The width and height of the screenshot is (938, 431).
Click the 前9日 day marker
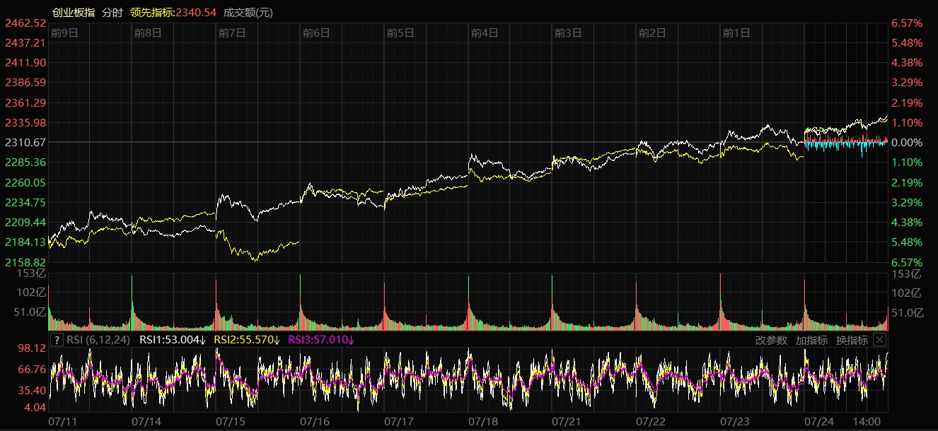point(64,33)
